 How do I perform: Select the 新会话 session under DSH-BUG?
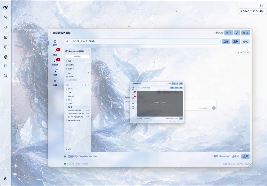coord(77,107)
